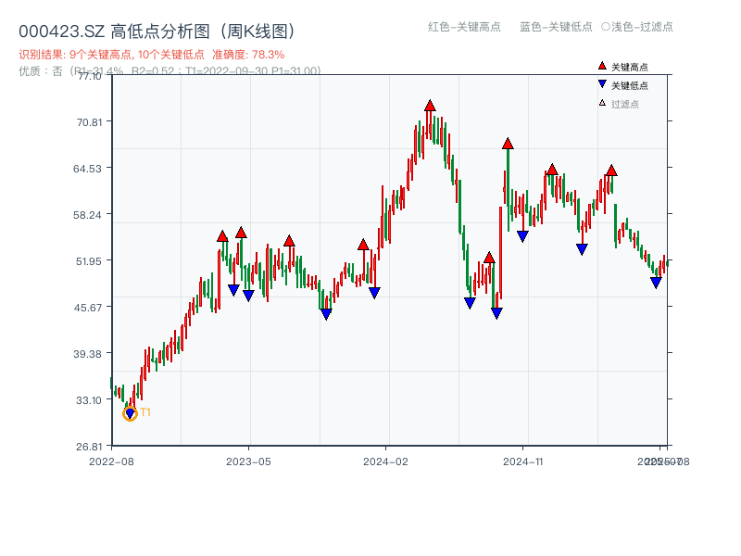
Task: Click the gray 优质：否 line
Action: coord(170,71)
